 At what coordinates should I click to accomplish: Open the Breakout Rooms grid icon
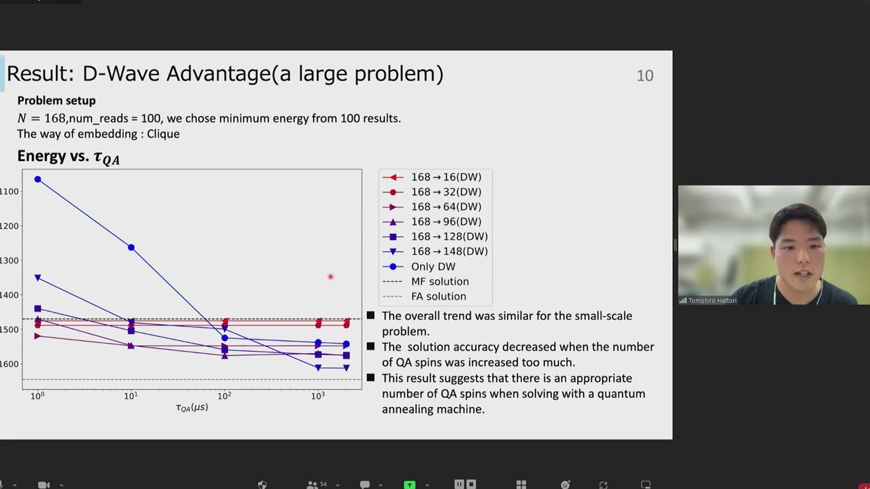click(x=521, y=484)
